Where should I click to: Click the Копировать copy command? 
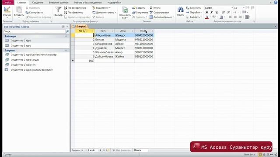34,13
